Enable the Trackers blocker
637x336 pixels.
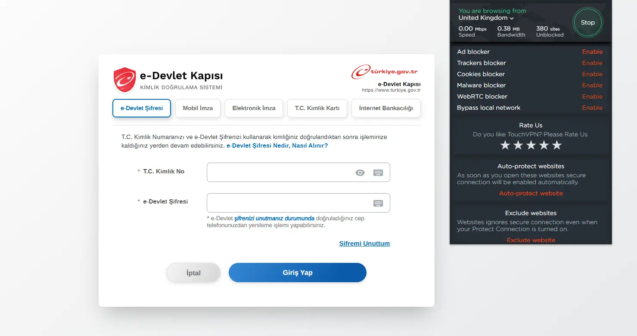tap(592, 63)
